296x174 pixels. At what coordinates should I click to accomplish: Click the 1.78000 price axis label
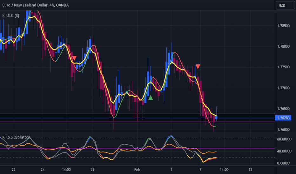click(x=283, y=47)
